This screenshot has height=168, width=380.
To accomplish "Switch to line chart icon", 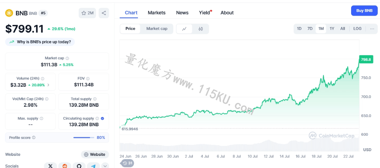I will [184, 29].
